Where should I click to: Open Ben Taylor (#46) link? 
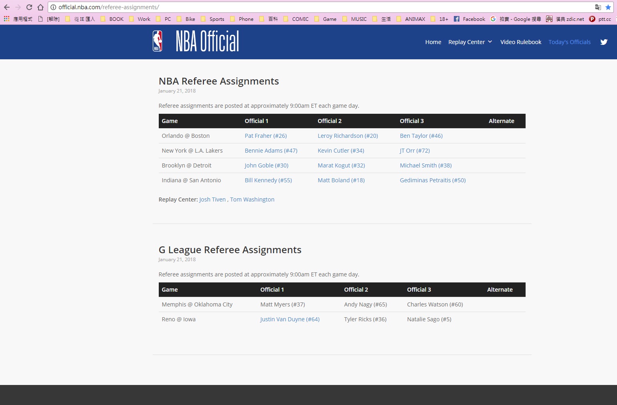[x=421, y=136]
